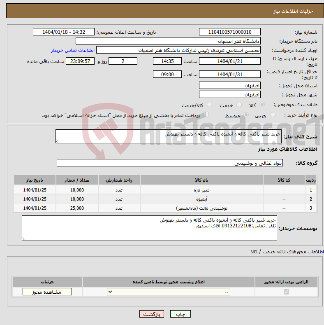
Task: Click the goods group field مواد غذائی و نوشیدنی
Action: point(170,163)
